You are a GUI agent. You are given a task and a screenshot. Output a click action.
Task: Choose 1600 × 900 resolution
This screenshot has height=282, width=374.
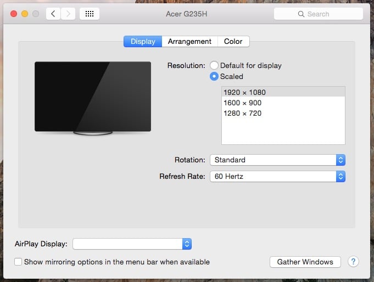coord(283,103)
